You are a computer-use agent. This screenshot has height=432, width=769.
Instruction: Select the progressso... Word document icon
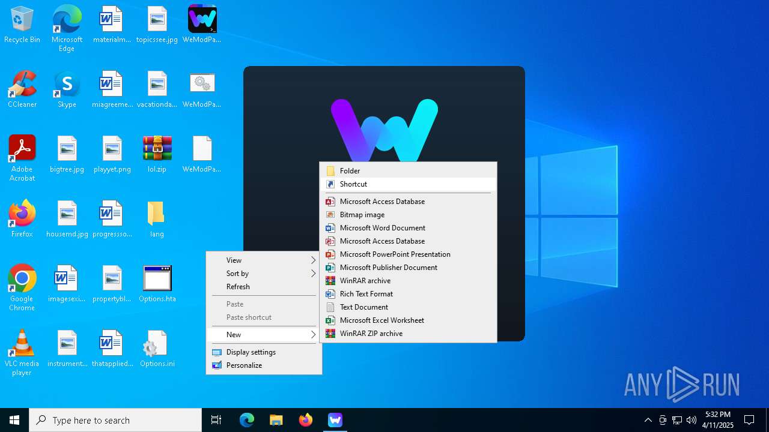(x=112, y=220)
